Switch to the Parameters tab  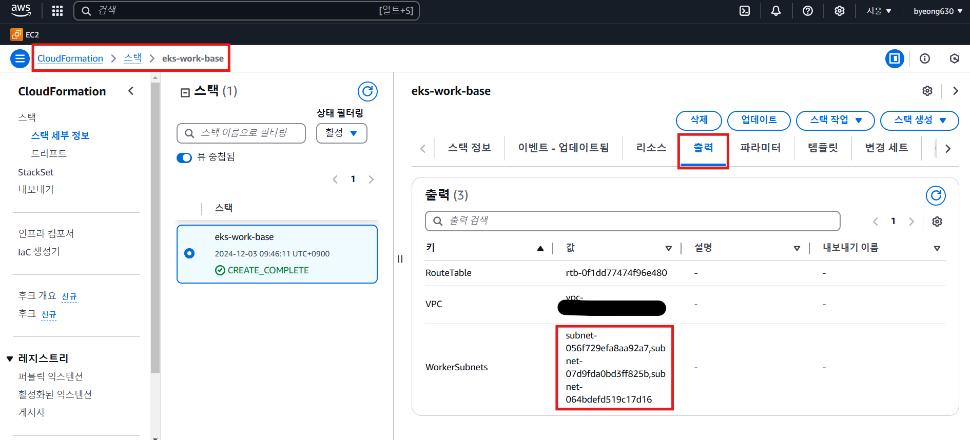pos(761,148)
